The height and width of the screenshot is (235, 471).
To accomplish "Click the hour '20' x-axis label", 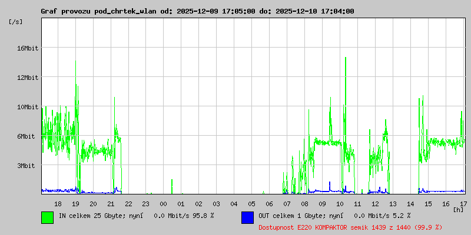I will [x=93, y=204].
